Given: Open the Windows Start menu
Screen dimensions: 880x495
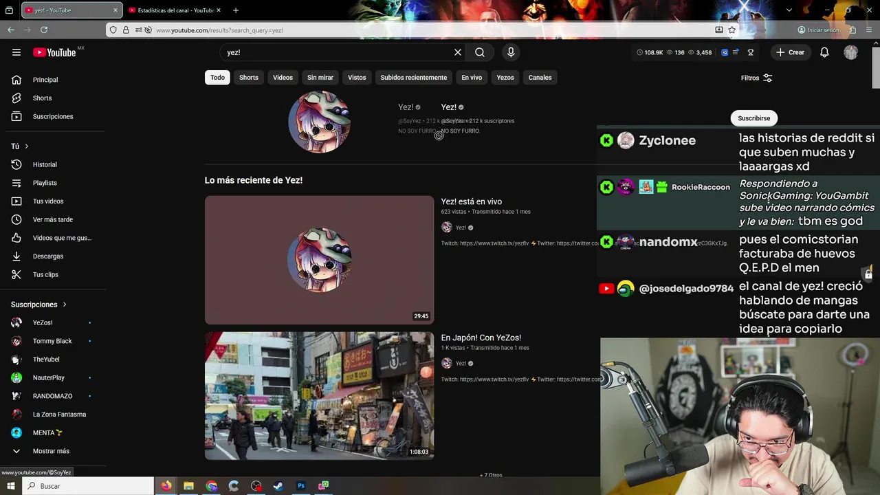Looking at the screenshot, I should click(10, 486).
